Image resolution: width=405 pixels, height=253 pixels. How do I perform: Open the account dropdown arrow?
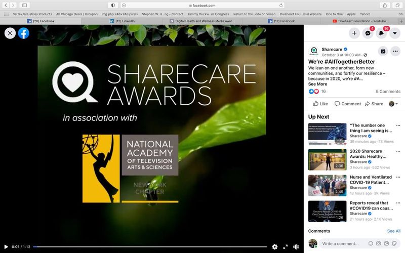coord(395,33)
